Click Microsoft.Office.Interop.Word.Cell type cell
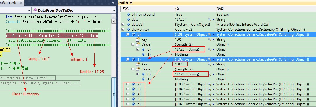Image resolution: width=316 pixels, height=107 pixels. [243, 25]
